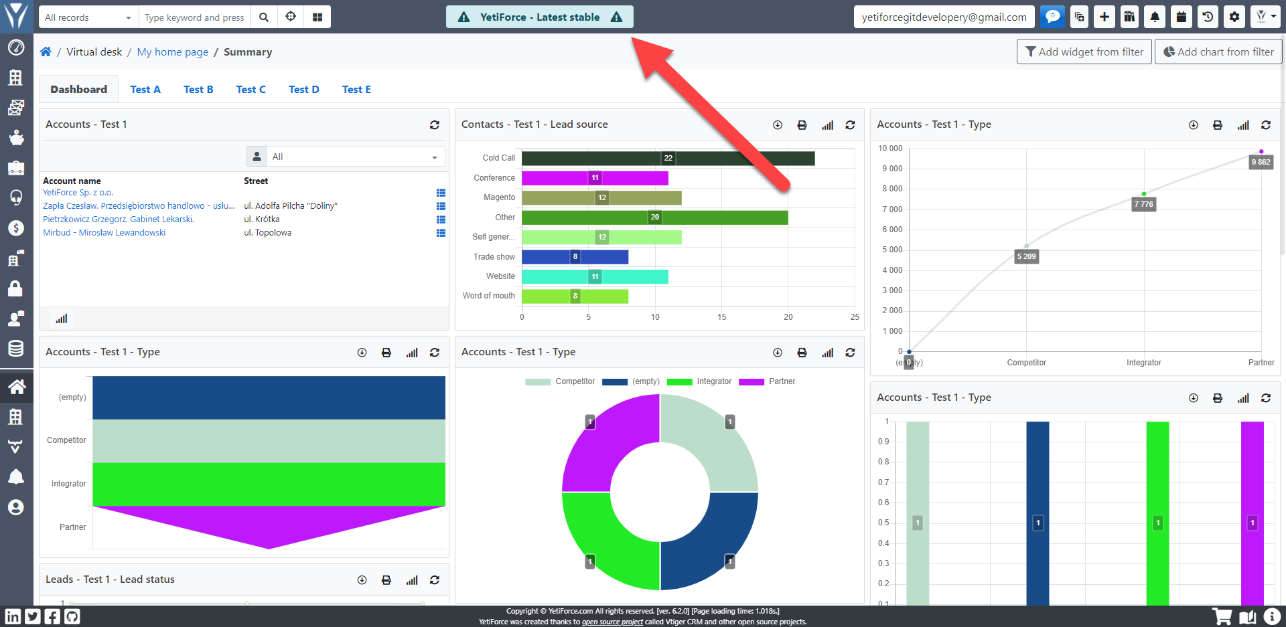Open the database sidebar icon

click(x=16, y=349)
